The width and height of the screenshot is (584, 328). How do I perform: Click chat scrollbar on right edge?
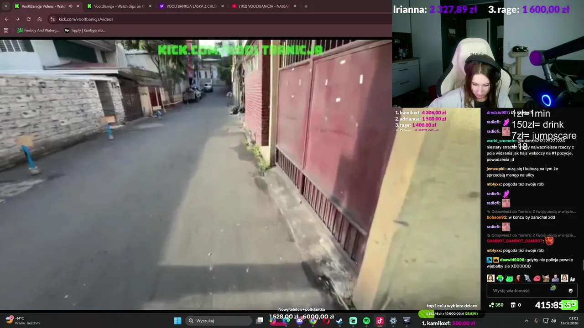(x=582, y=264)
